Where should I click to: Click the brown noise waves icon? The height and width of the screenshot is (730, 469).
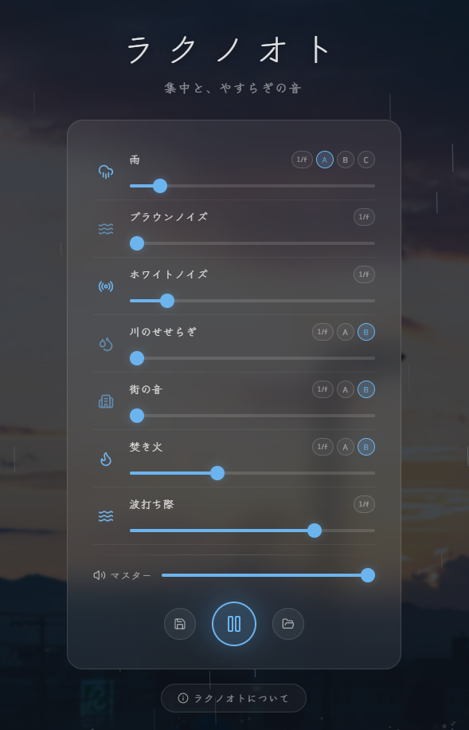click(x=106, y=229)
